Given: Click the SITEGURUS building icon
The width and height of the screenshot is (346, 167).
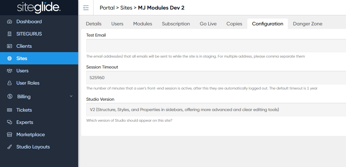Looking at the screenshot, I should tap(10, 34).
